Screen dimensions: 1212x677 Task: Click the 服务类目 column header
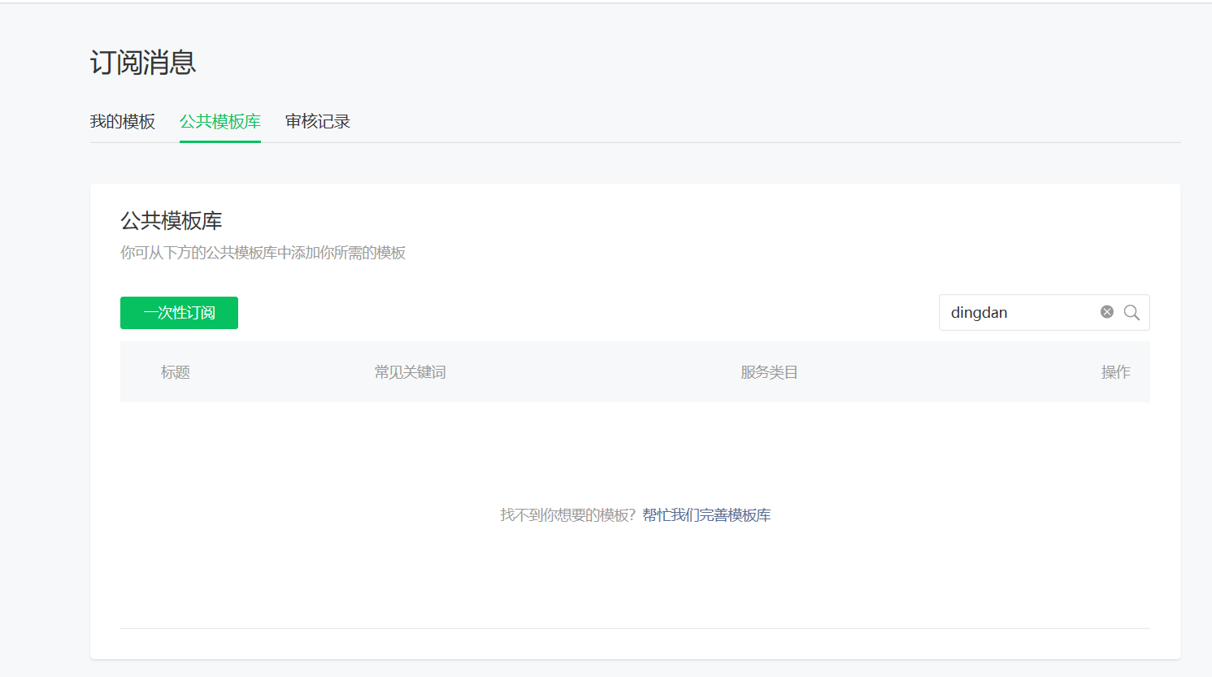(x=767, y=371)
